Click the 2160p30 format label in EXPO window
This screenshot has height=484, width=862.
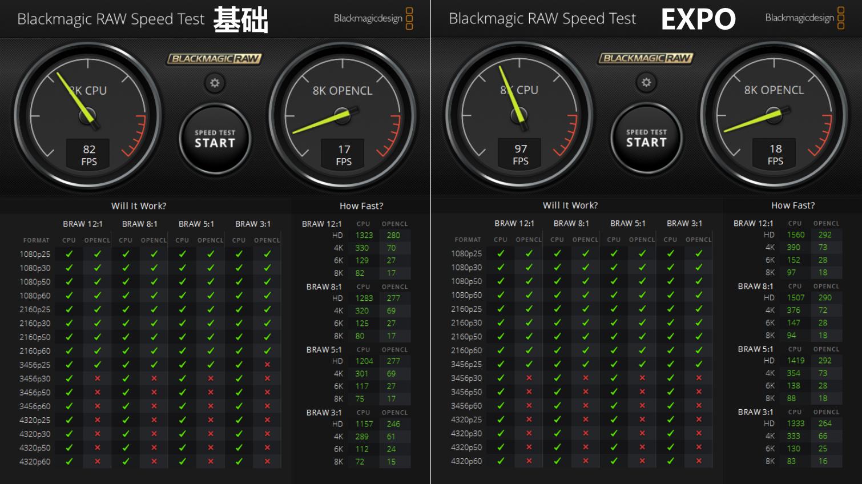click(x=466, y=322)
